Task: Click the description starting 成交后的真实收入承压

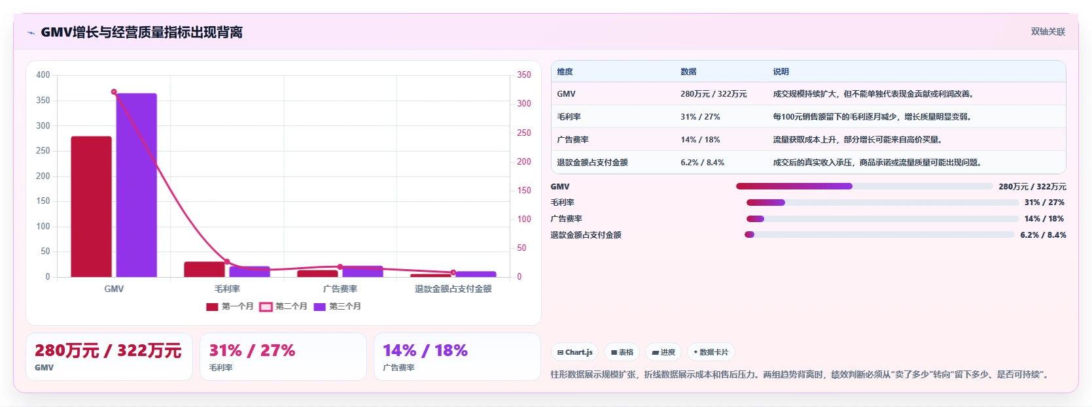Action: point(879,163)
